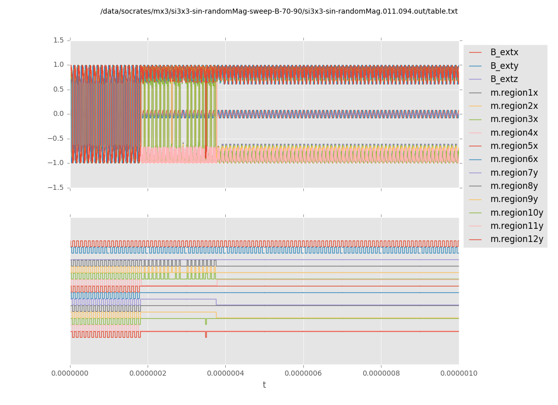Image resolution: width=558 pixels, height=405 pixels.
Task: Click the m.region12y legend label
Action: (x=516, y=239)
